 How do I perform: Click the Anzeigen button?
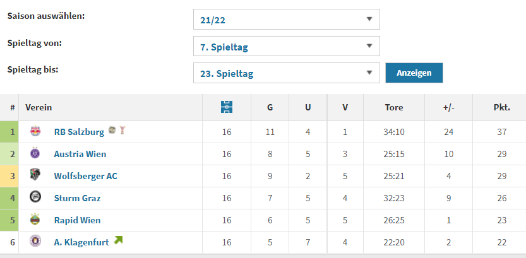click(x=414, y=73)
